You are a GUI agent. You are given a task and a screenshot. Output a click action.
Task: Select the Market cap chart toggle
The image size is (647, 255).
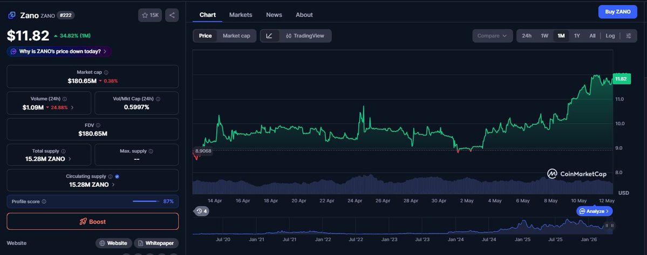point(236,36)
